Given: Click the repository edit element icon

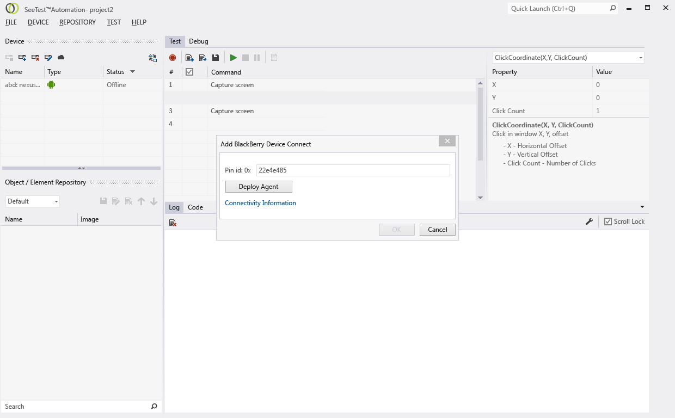Looking at the screenshot, I should pos(116,201).
